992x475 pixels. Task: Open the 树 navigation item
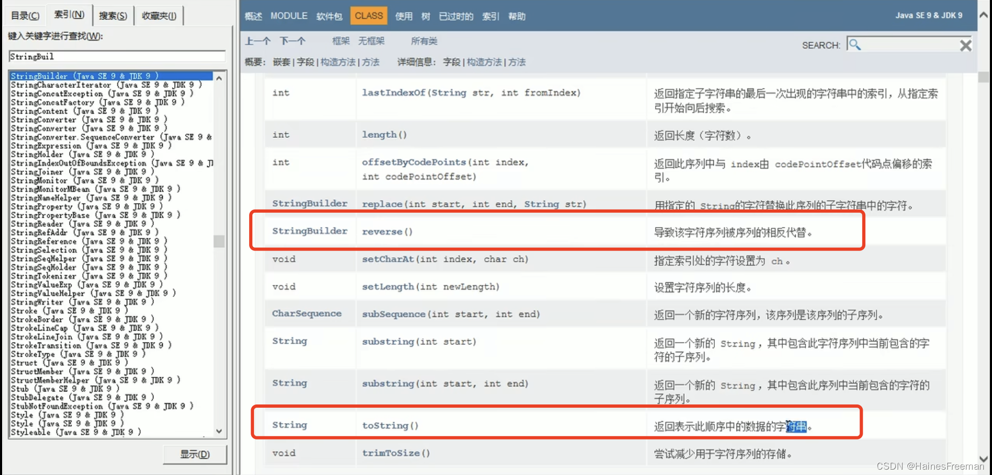click(x=426, y=16)
